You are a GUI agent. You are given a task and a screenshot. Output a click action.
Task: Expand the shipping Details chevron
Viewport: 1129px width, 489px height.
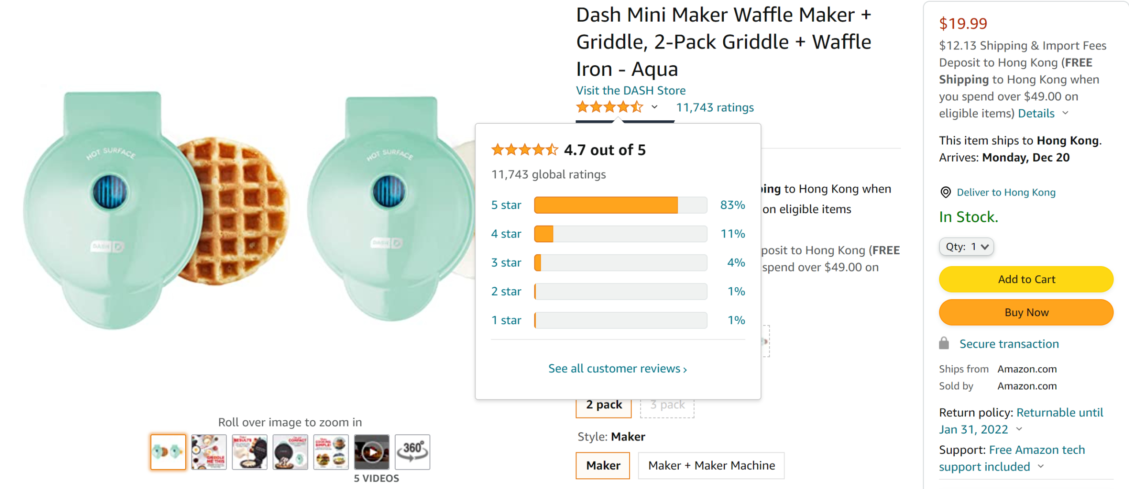[1065, 113]
